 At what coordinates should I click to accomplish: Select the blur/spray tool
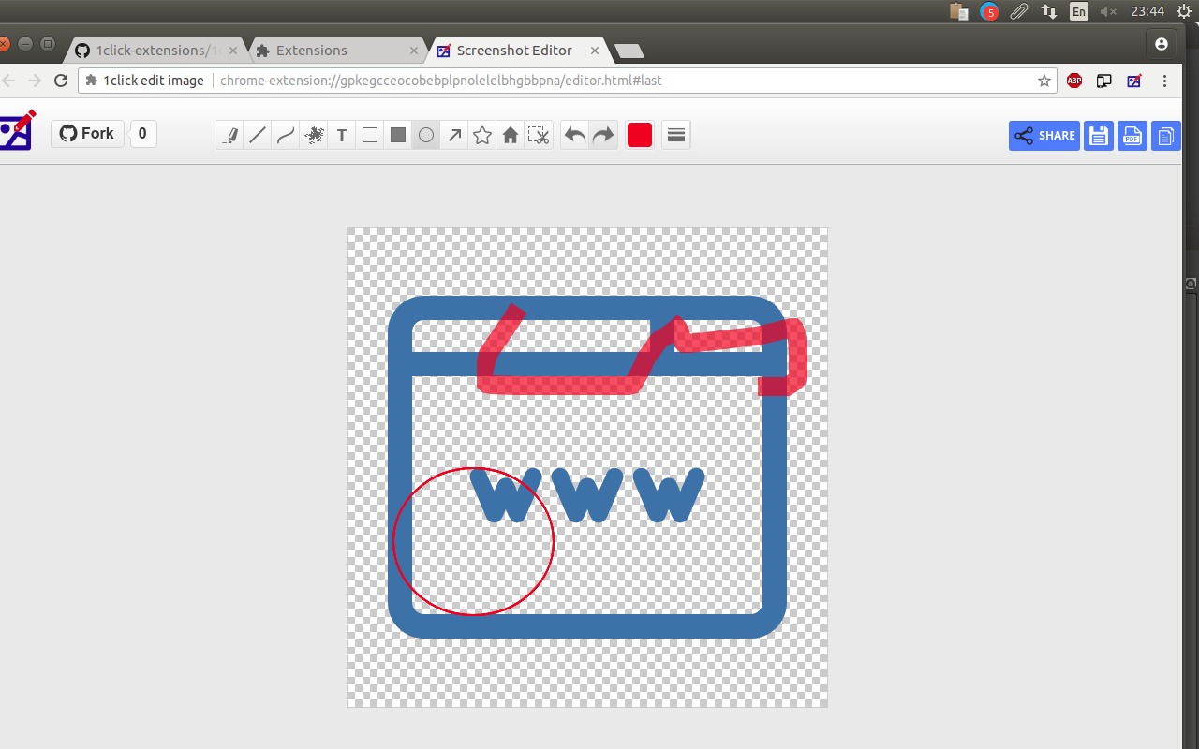(314, 136)
